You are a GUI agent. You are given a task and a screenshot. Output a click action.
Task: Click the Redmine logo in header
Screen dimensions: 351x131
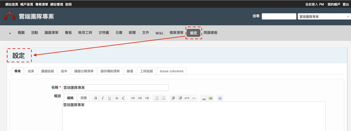point(10,17)
